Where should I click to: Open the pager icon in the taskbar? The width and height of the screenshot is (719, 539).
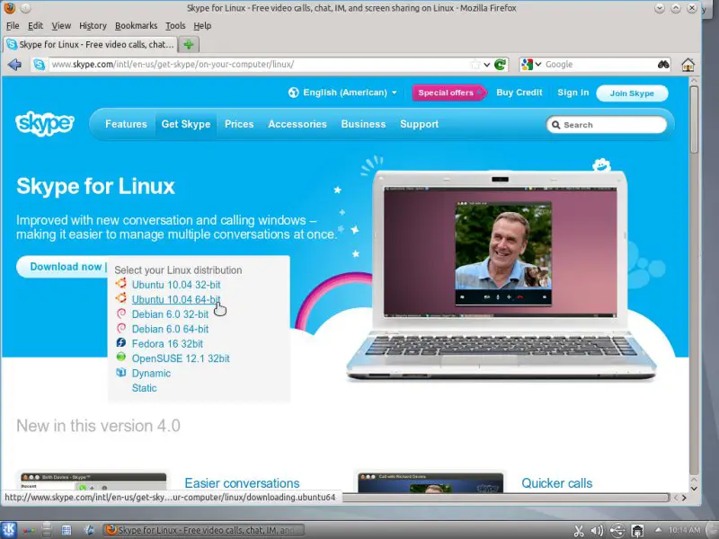point(47,530)
